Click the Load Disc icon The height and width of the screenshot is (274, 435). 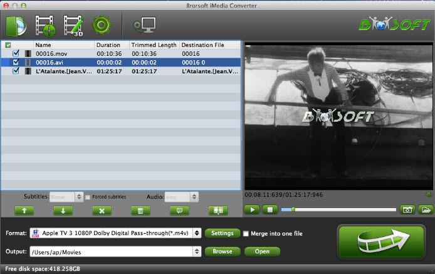pos(16,25)
